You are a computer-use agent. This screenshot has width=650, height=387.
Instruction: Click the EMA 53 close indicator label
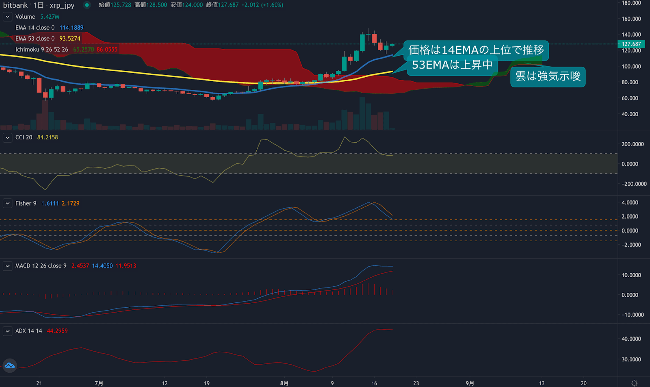pyautogui.click(x=35, y=39)
